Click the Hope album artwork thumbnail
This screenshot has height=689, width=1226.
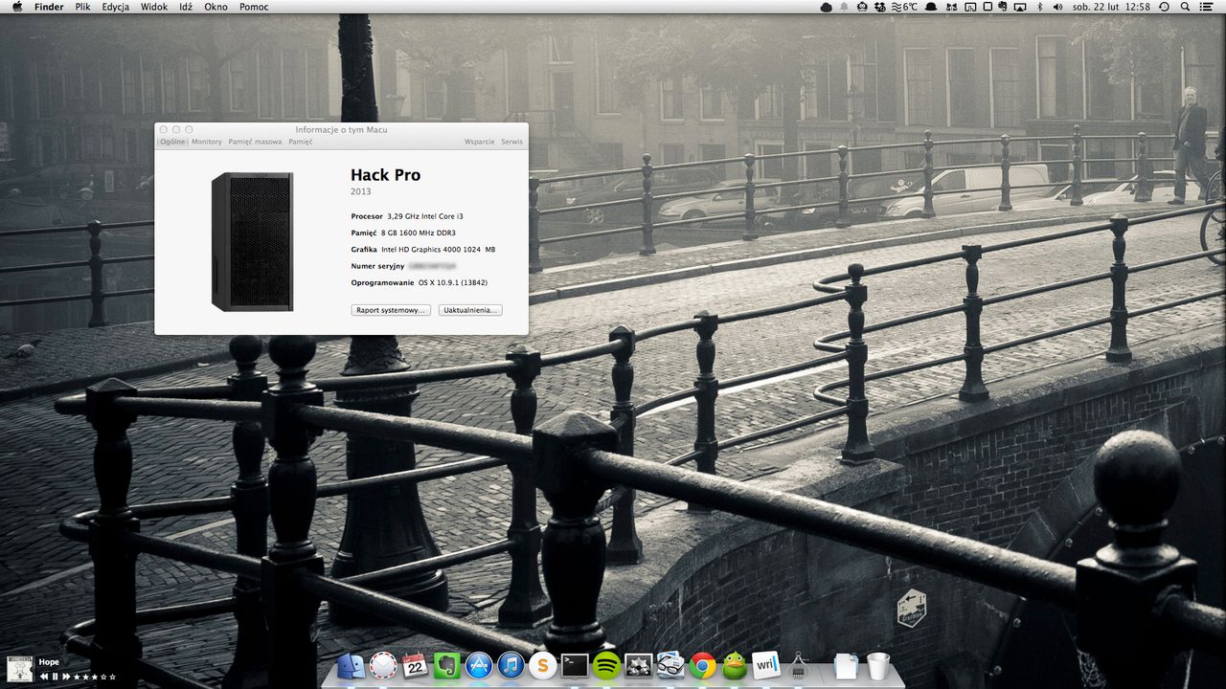pyautogui.click(x=19, y=669)
